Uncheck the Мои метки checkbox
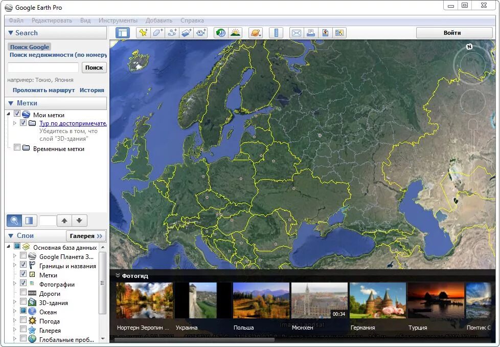This screenshot has width=500, height=347. tap(17, 114)
